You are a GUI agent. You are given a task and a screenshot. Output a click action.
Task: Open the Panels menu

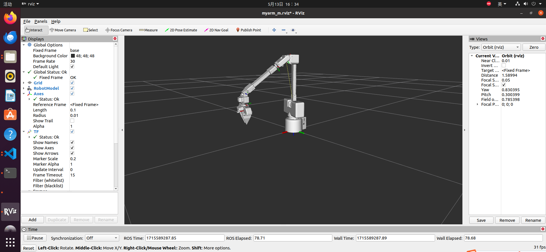pos(41,21)
